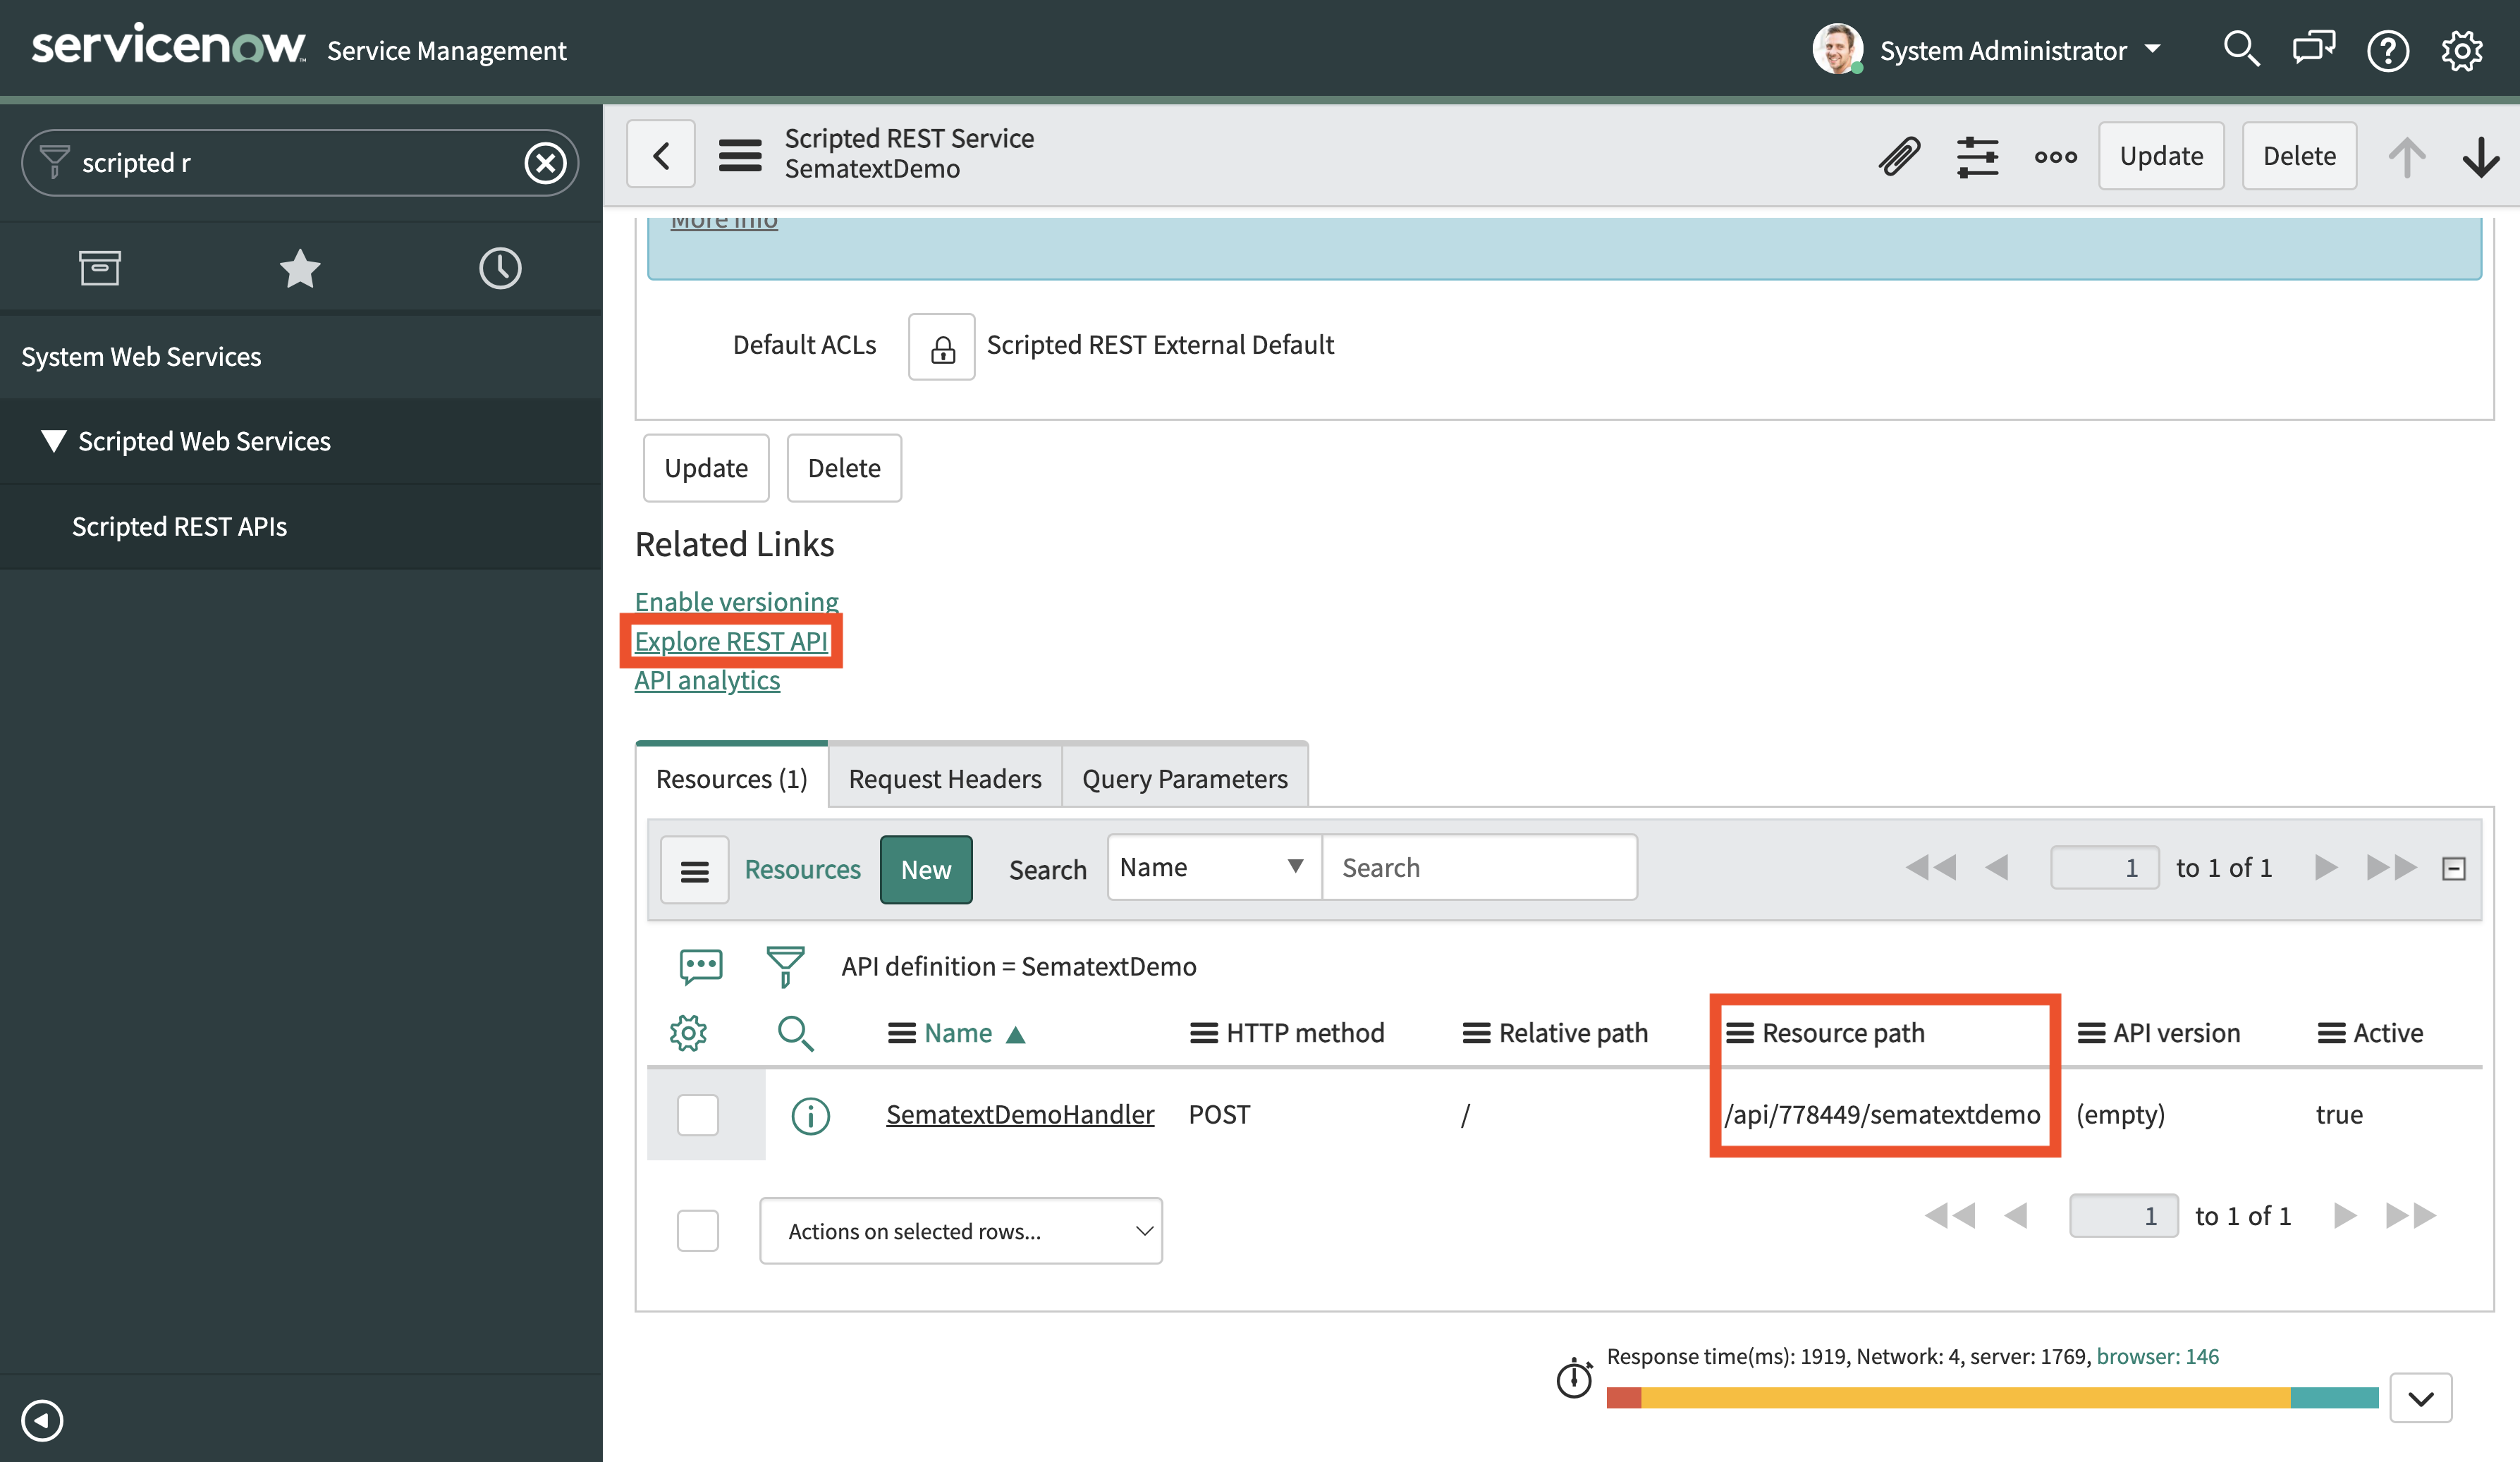The image size is (2520, 1462).
Task: Switch to the Request Headers tab
Action: [x=941, y=778]
